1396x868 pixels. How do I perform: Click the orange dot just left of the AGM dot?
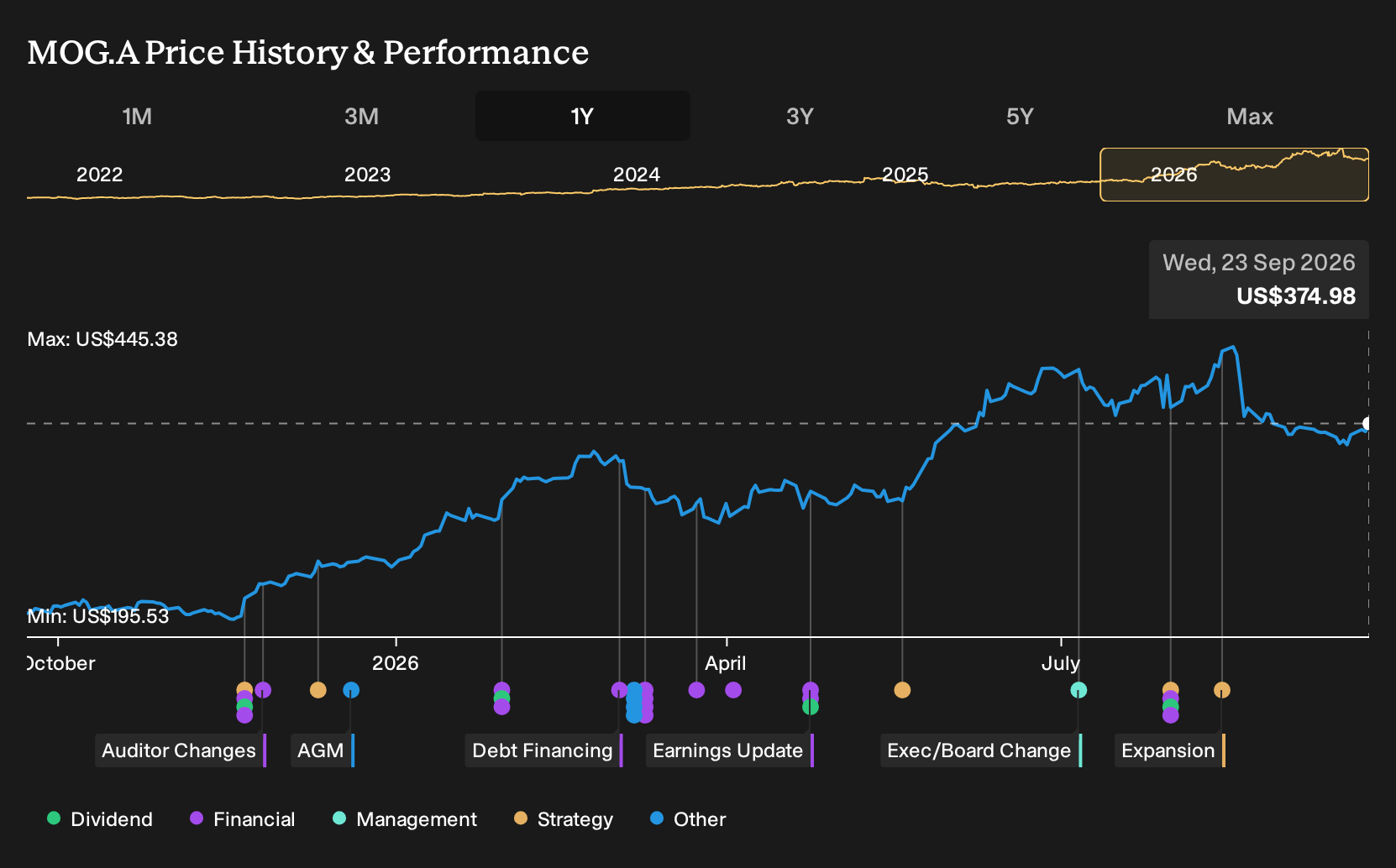tap(318, 690)
